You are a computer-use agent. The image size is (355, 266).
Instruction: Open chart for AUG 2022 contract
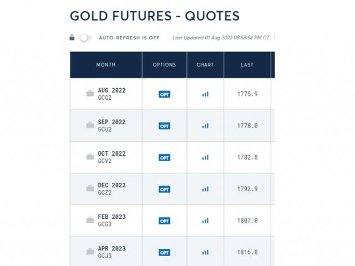[205, 94]
